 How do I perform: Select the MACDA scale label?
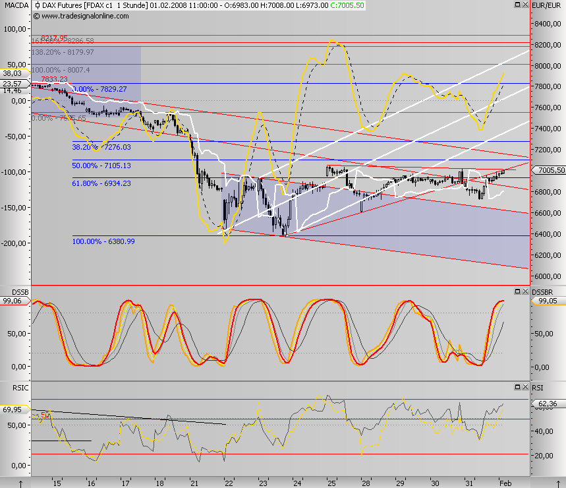[16, 5]
